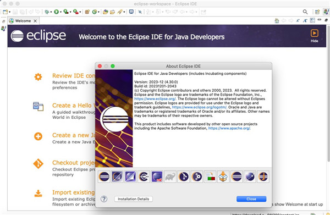330x215 pixels.
Task: Click the Open Task folder icon
Action: click(x=112, y=12)
